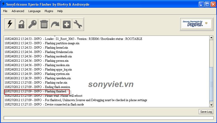Click the log scrollbar down arrow

coord(211,105)
